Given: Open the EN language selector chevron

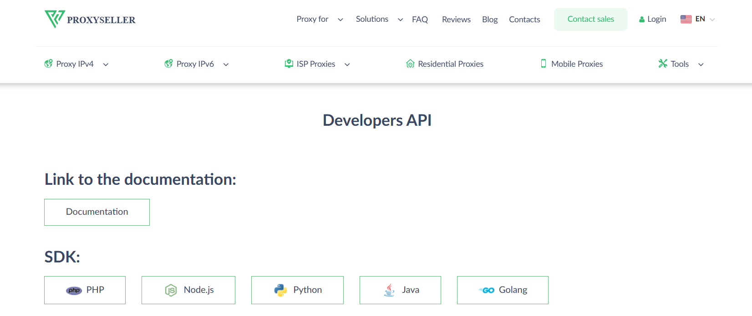Looking at the screenshot, I should click(x=712, y=20).
